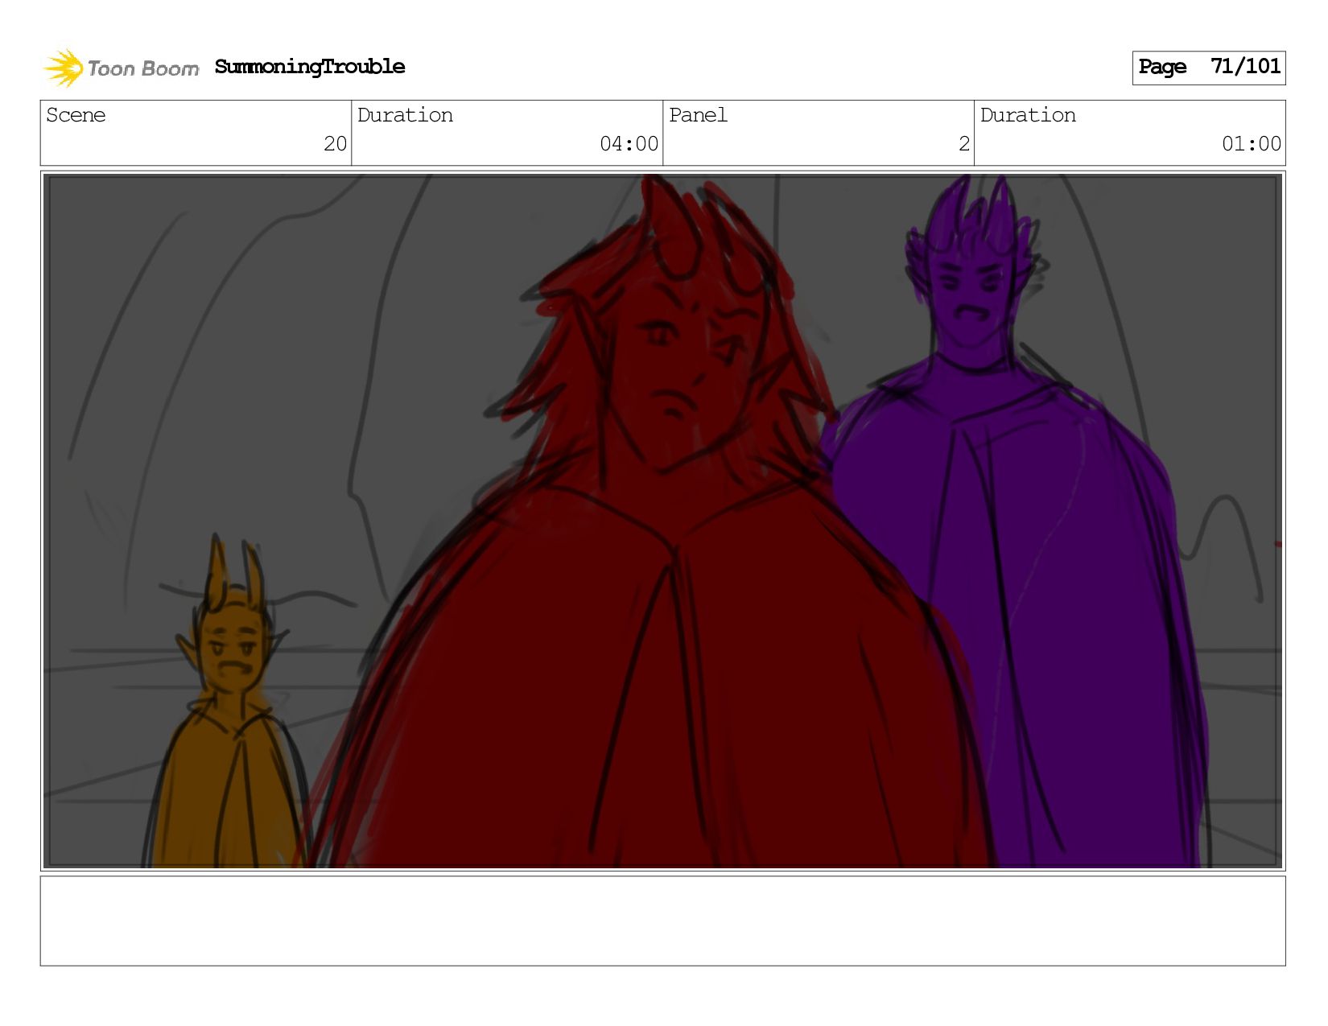The width and height of the screenshot is (1328, 1026).
Task: Click the Page 71/101 indicator box
Action: coord(1208,68)
